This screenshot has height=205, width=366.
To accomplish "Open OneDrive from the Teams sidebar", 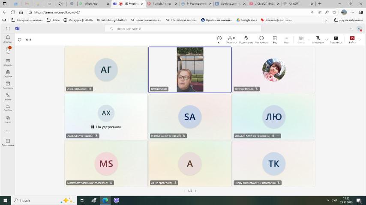I will (8, 108).
